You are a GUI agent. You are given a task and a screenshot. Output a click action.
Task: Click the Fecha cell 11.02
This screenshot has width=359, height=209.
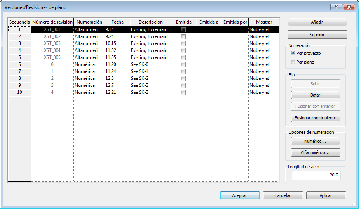pos(117,50)
